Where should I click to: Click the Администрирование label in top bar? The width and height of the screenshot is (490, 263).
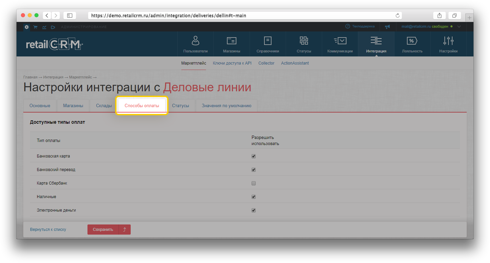click(84, 27)
